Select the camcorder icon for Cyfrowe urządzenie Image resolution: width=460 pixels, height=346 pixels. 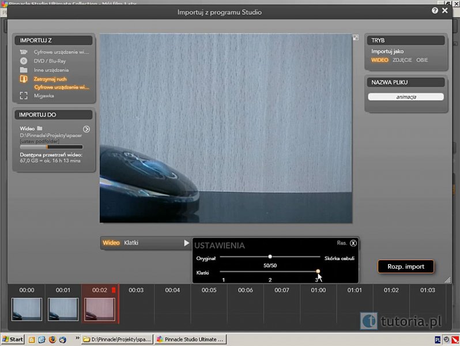tap(24, 52)
